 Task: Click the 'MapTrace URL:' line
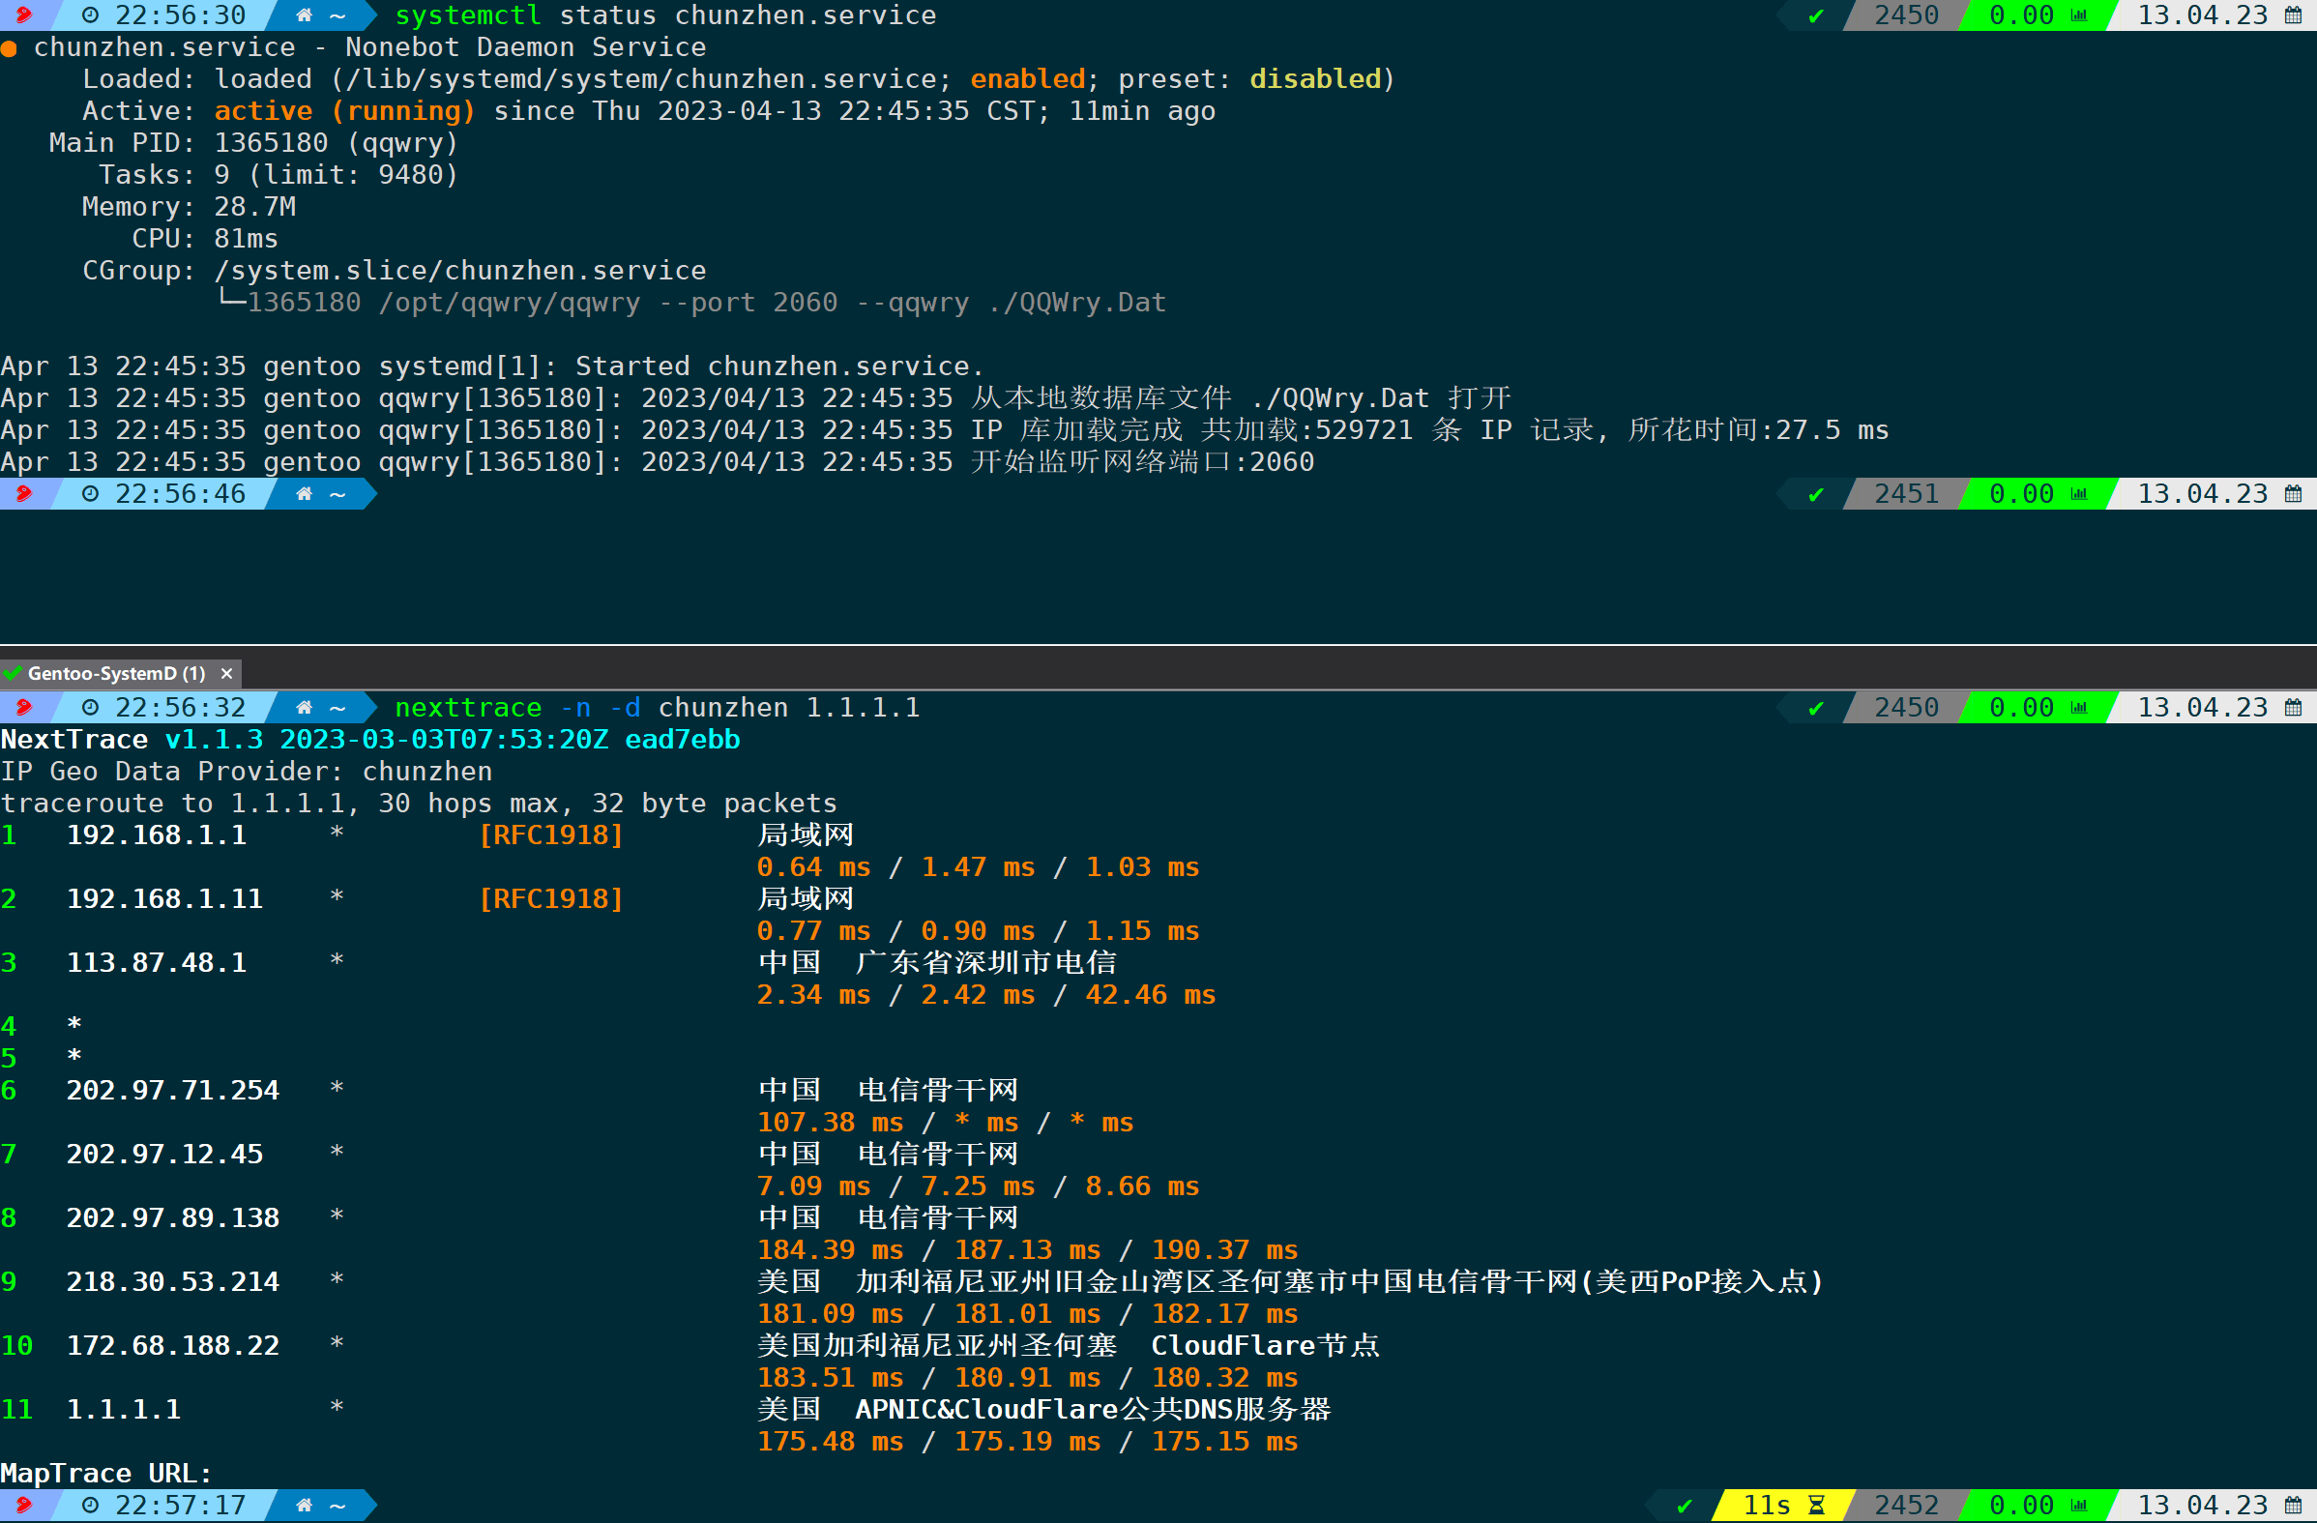(x=106, y=1474)
